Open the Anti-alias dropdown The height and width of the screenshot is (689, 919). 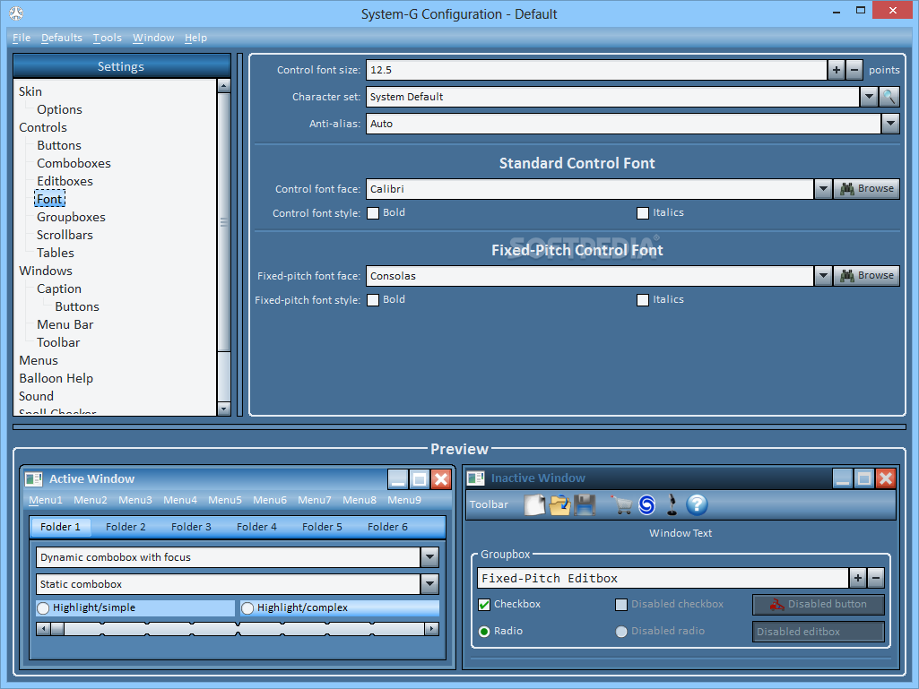click(890, 124)
